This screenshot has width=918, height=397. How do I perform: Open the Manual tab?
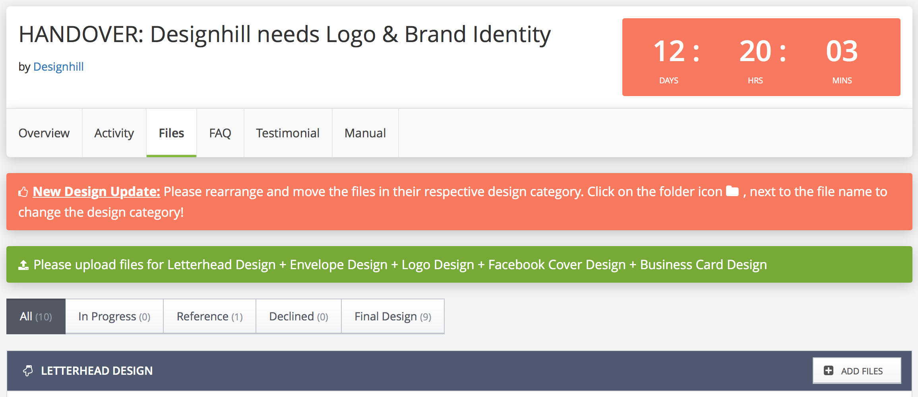[365, 133]
